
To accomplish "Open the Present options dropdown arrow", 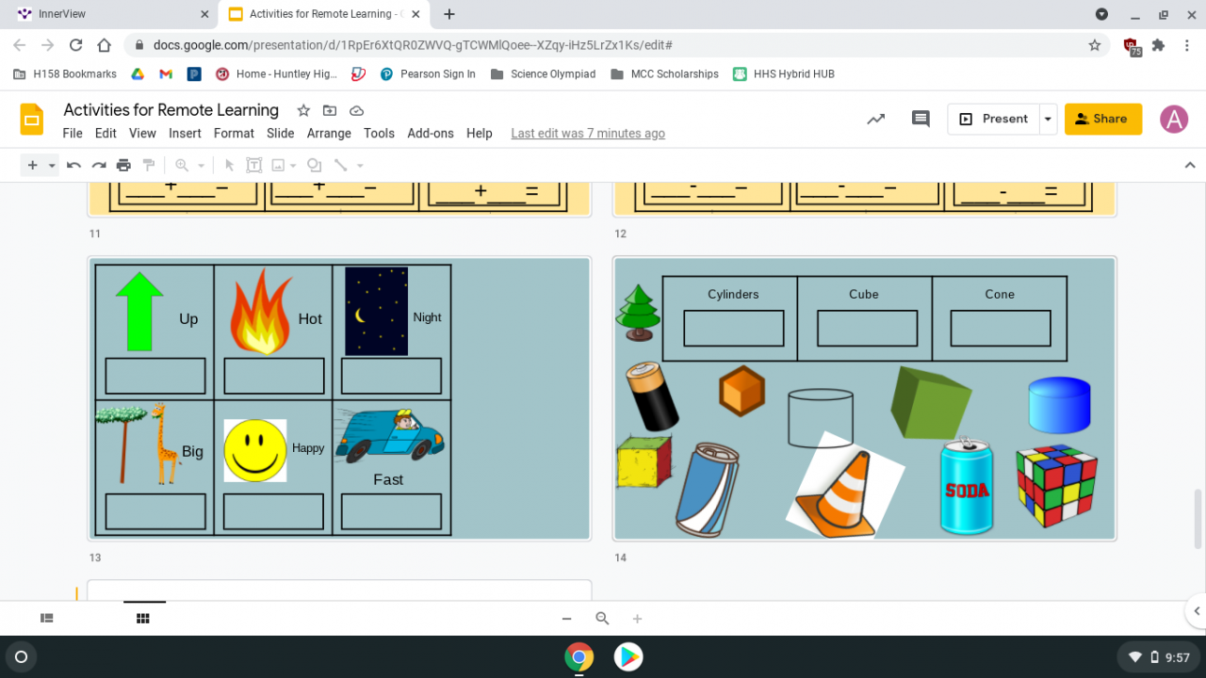I will coord(1047,119).
